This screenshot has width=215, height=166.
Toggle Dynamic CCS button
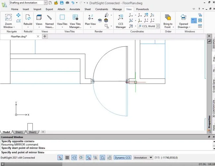122,158
